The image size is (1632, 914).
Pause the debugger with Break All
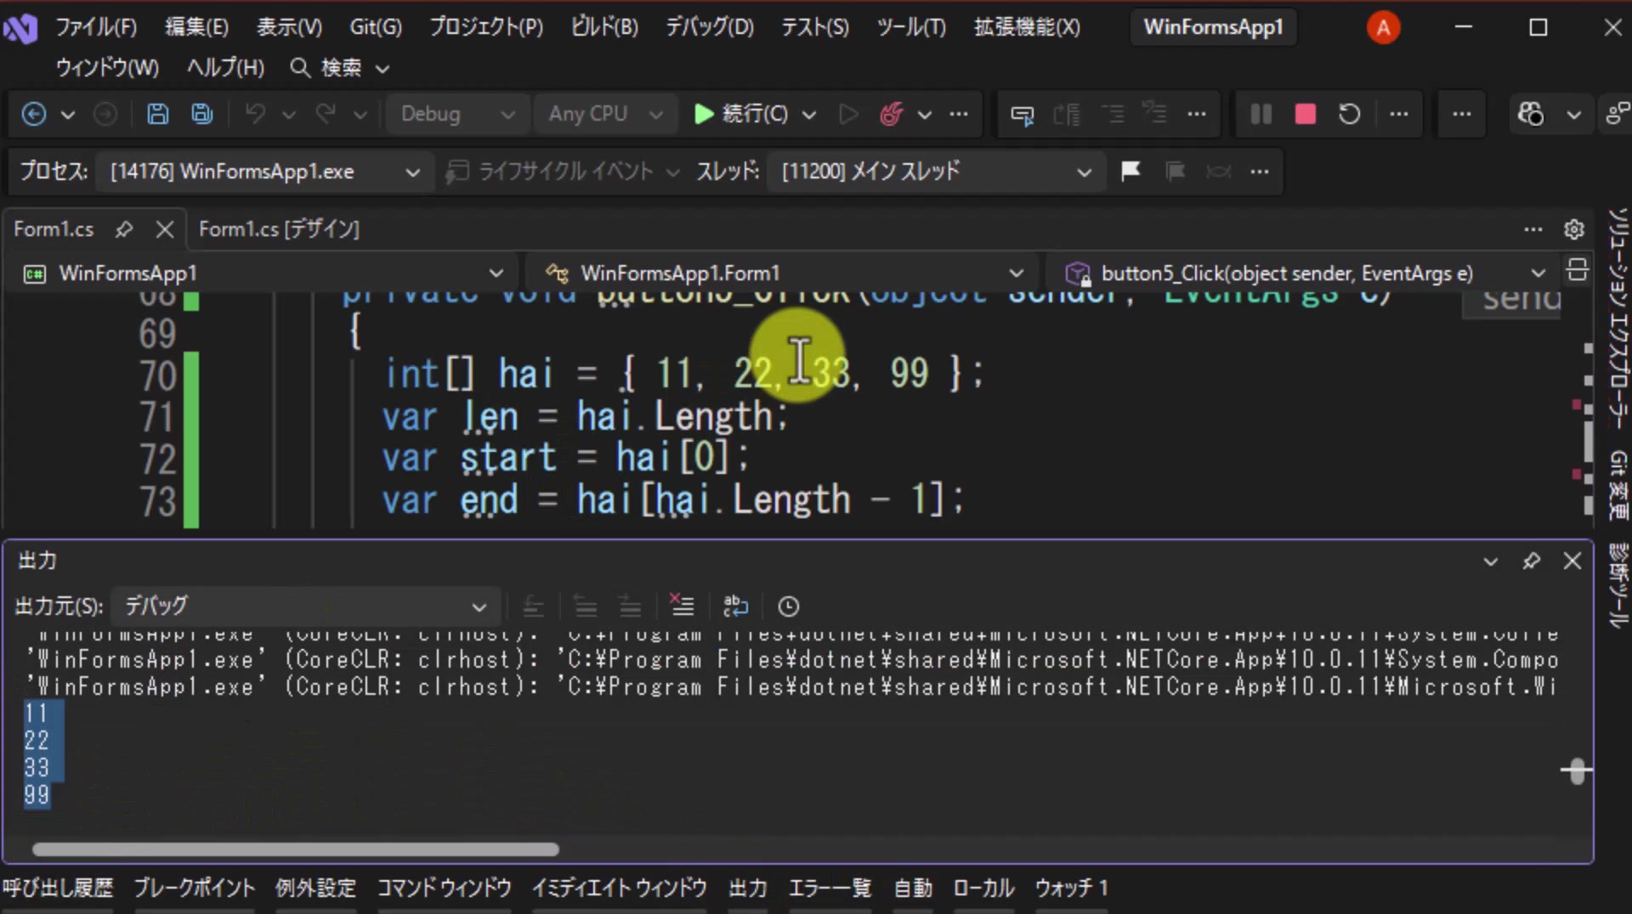(1261, 114)
